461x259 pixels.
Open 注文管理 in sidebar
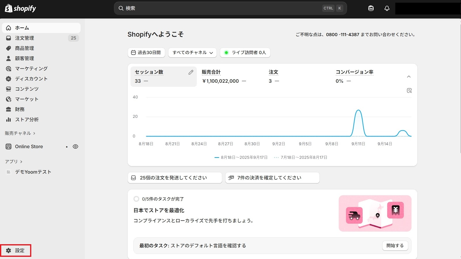pos(41,38)
